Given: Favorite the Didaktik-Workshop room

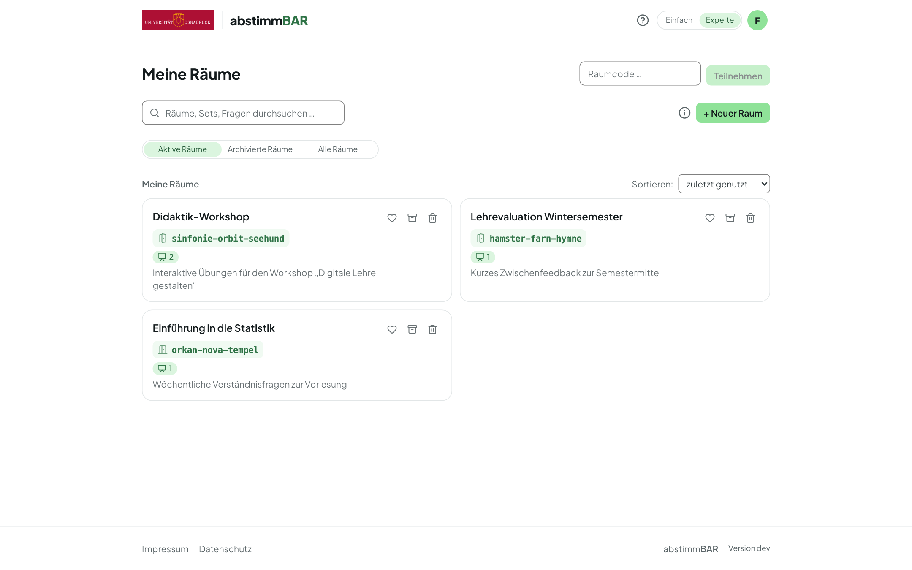Looking at the screenshot, I should tap(392, 218).
